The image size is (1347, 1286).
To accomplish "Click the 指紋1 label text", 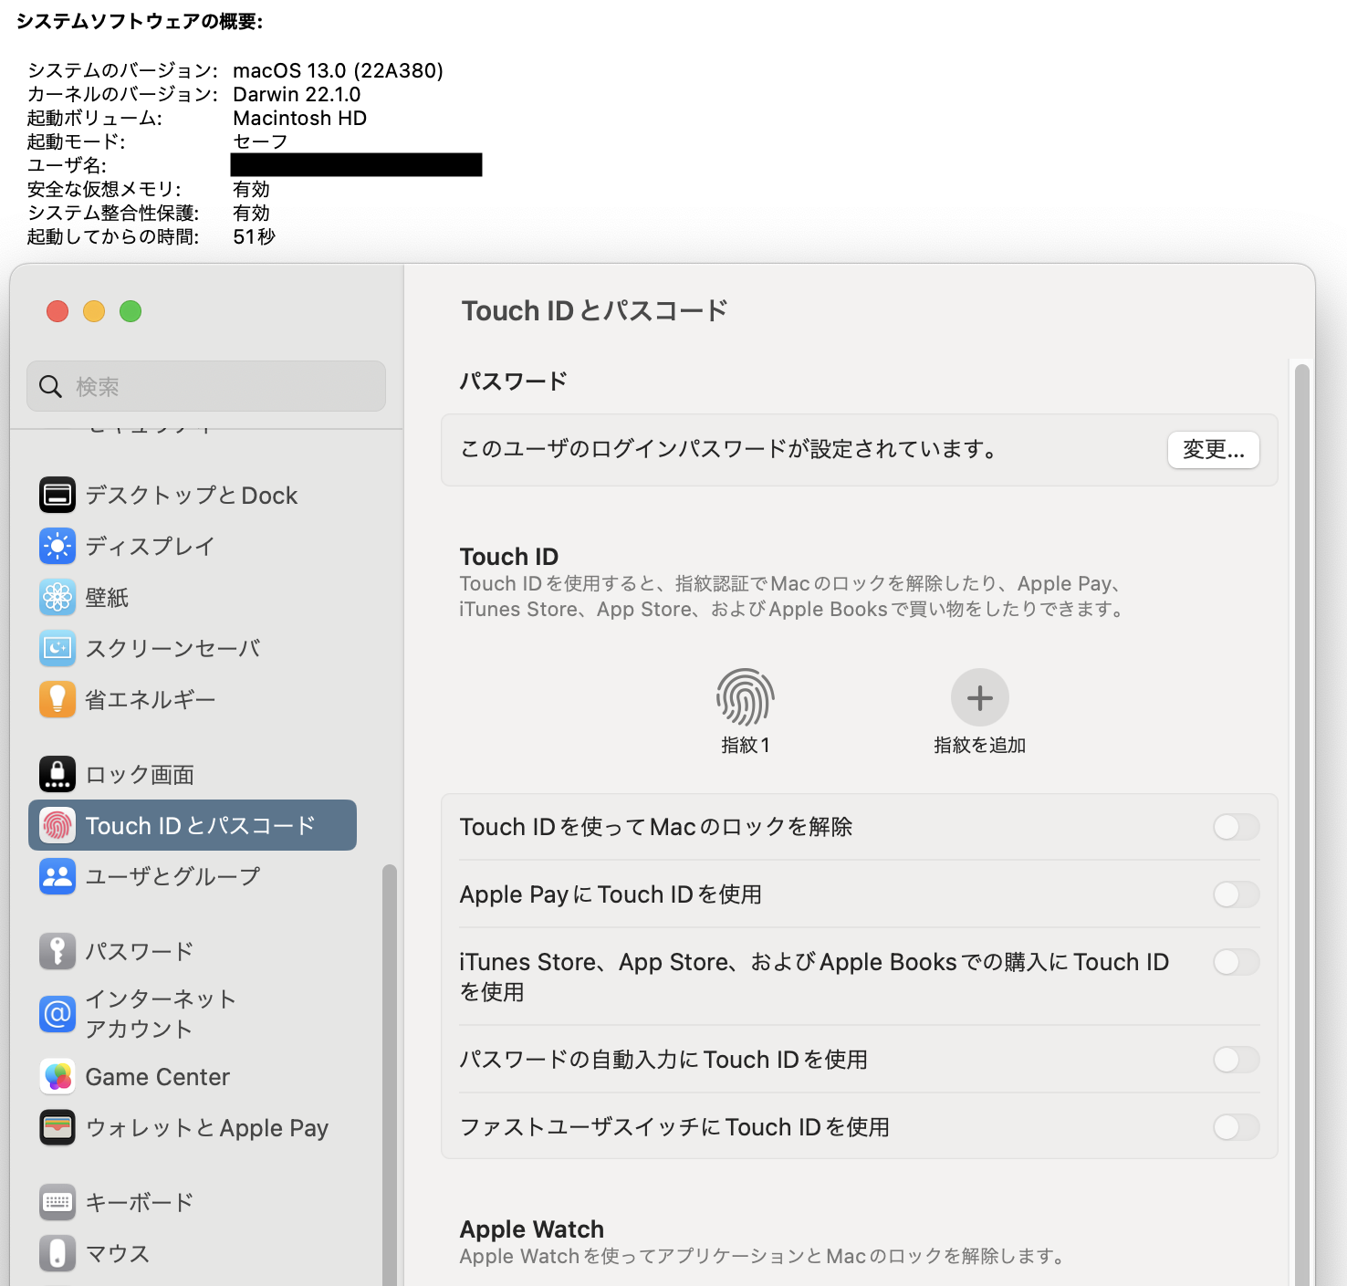I will 746,746.
